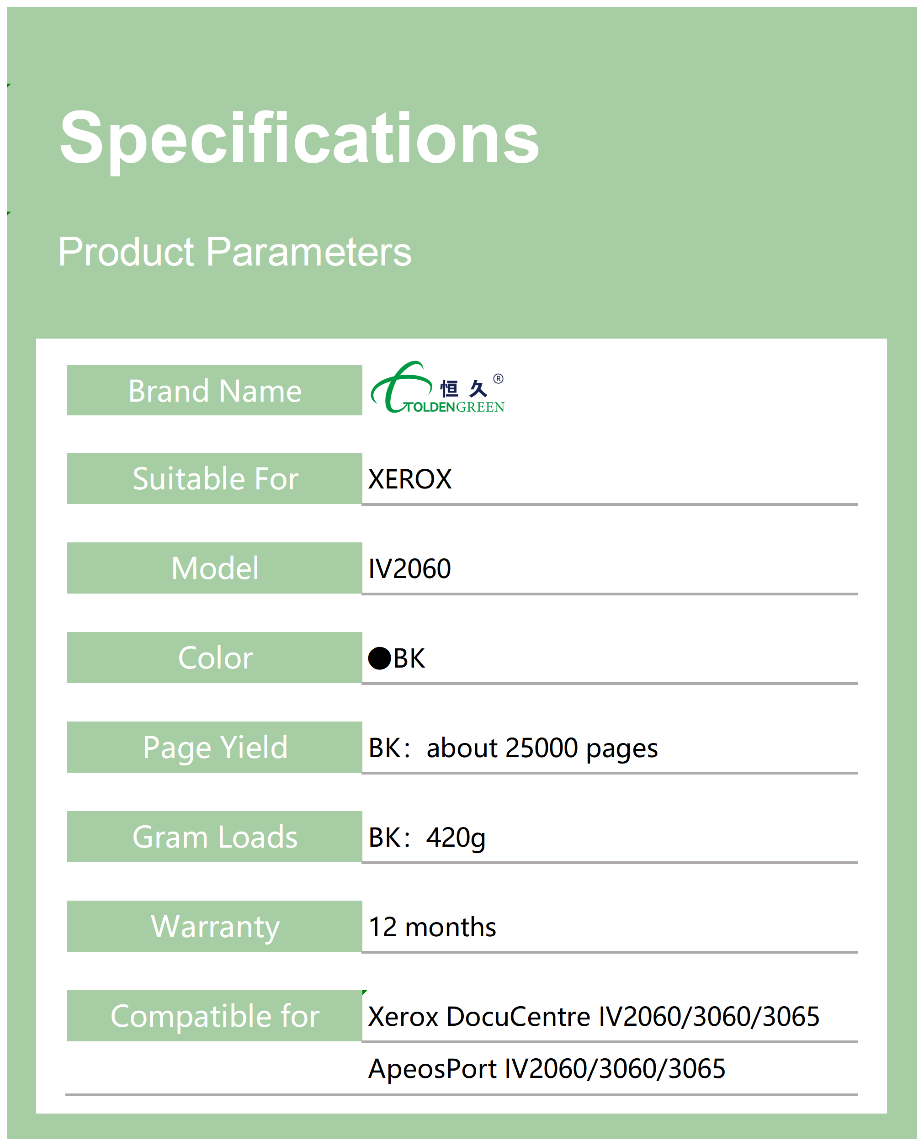Select the Suitable For label
924x1146 pixels.
pos(214,478)
